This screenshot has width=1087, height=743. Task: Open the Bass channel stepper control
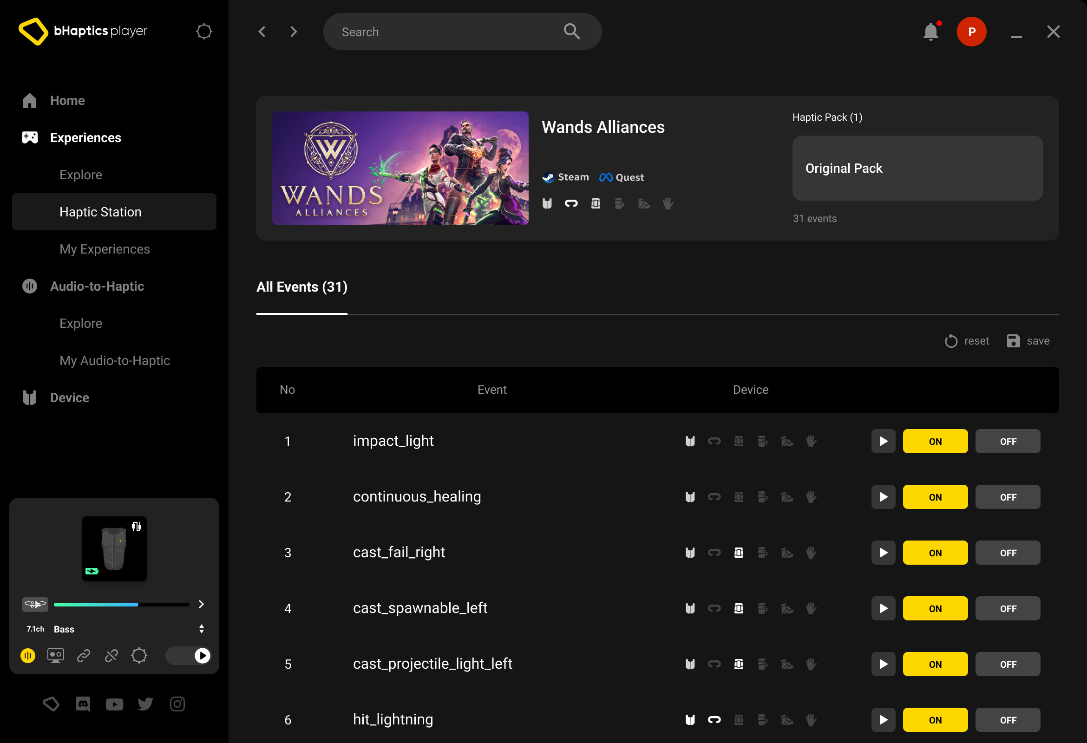(201, 628)
